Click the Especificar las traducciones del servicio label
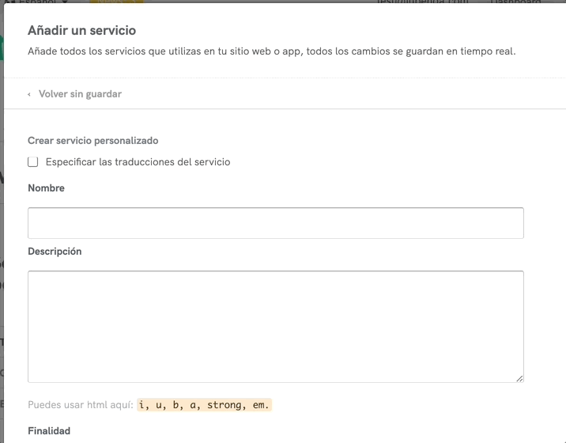This screenshot has width=566, height=443. click(x=138, y=162)
